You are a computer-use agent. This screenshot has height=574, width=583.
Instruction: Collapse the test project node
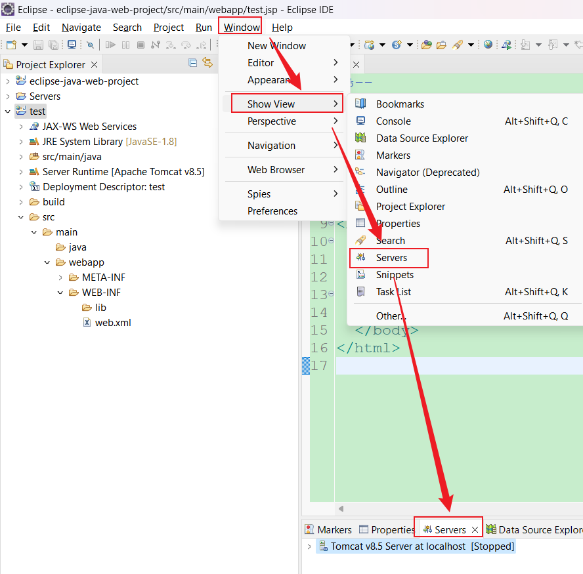(x=8, y=112)
